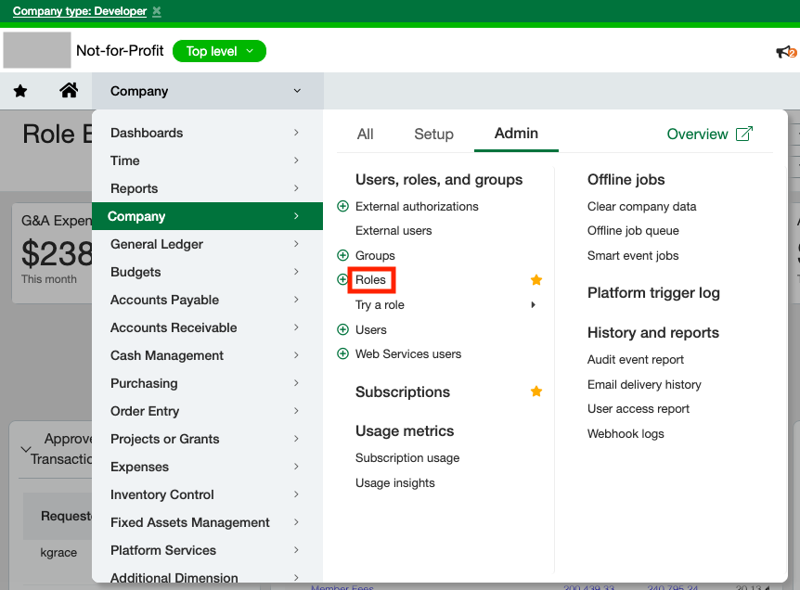Screen dimensions: 800x590
Task: Open the Top level entity dropdown
Action: [219, 51]
